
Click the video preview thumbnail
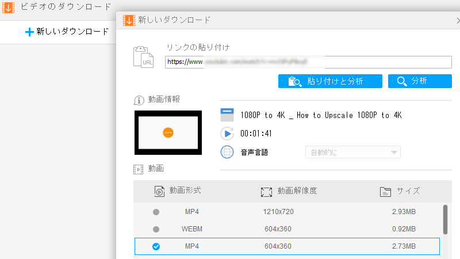click(x=168, y=132)
